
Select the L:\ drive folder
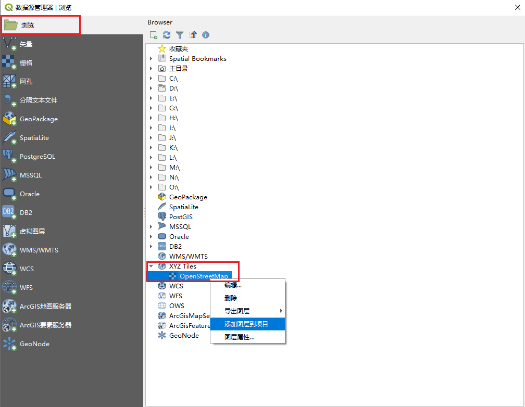pyautogui.click(x=173, y=158)
